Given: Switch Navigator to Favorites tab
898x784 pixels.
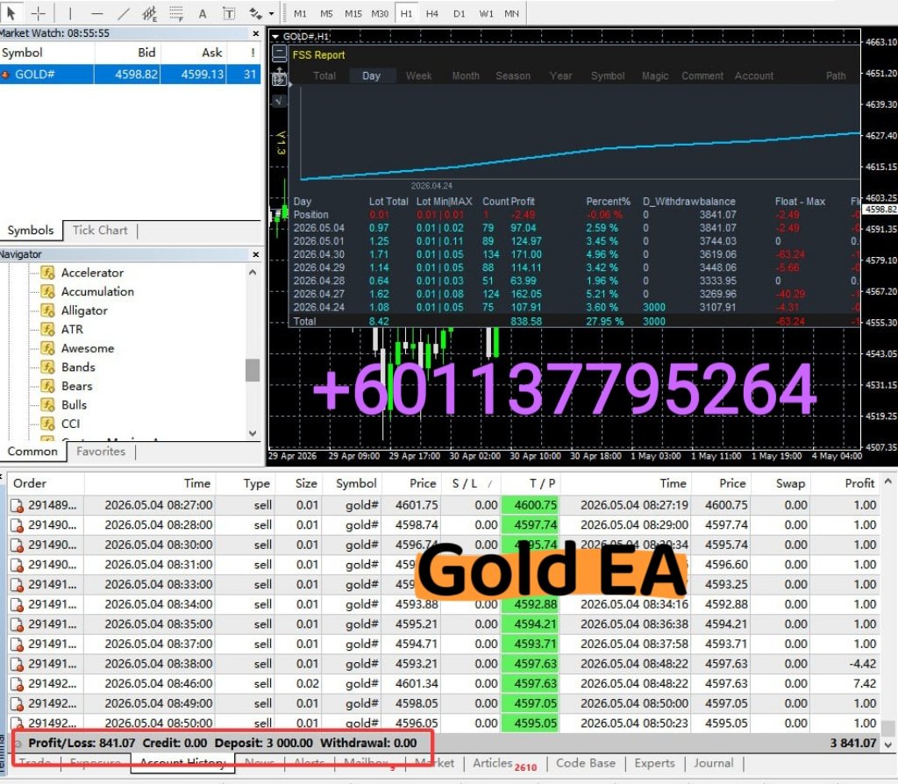Looking at the screenshot, I should (x=101, y=452).
